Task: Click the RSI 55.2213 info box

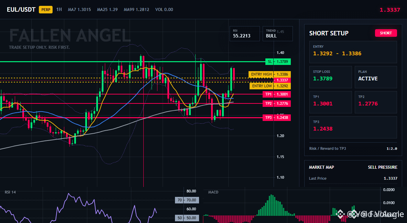Action: pos(244,33)
